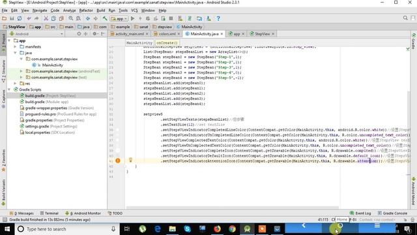Viewport: 417px width, 235px height.
Task: Run the app with the green play icon
Action: pos(133,19)
